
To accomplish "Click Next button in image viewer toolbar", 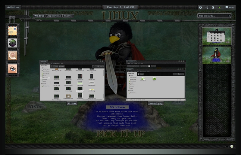I will 137,66.
